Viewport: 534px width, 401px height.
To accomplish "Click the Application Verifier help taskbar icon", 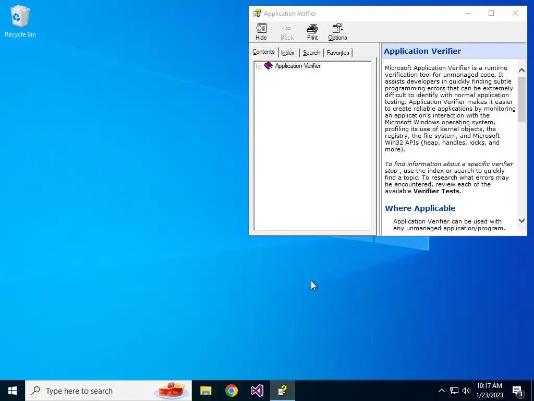I will click(x=282, y=391).
